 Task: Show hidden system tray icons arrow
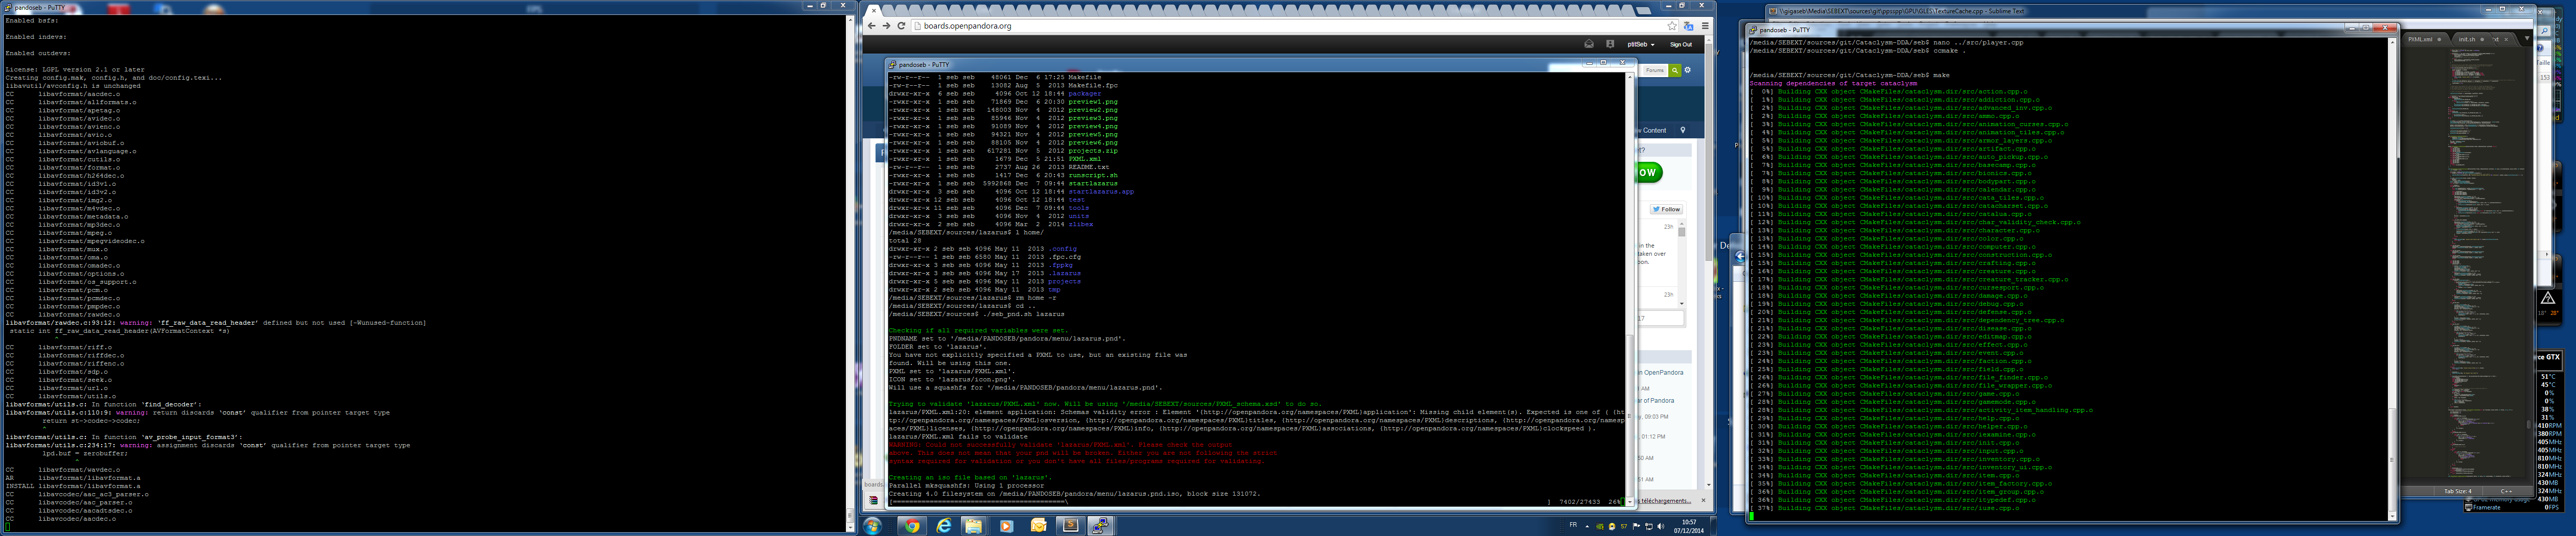pos(1587,525)
